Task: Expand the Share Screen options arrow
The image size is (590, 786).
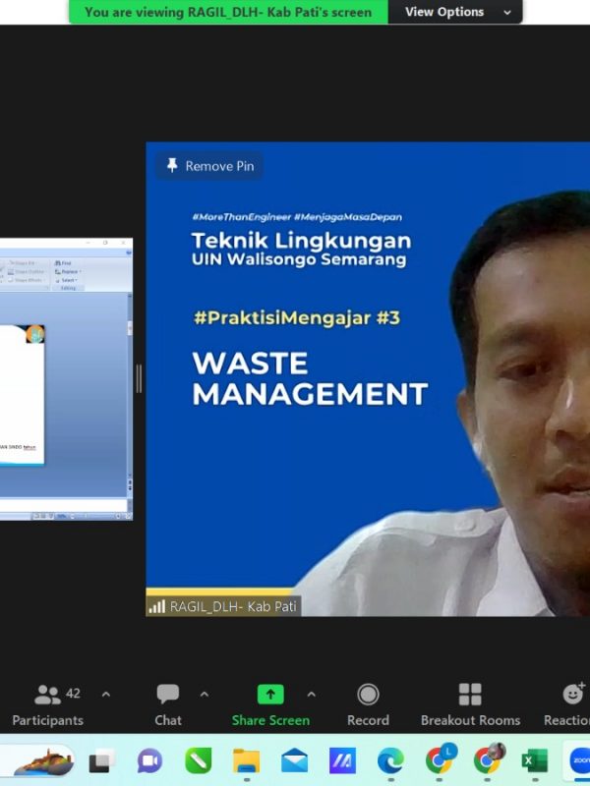Action: click(312, 695)
